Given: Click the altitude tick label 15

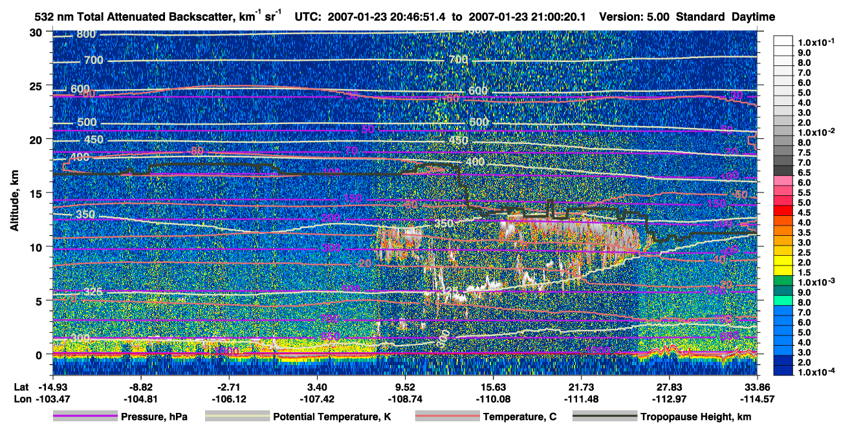Looking at the screenshot, I should (x=38, y=193).
